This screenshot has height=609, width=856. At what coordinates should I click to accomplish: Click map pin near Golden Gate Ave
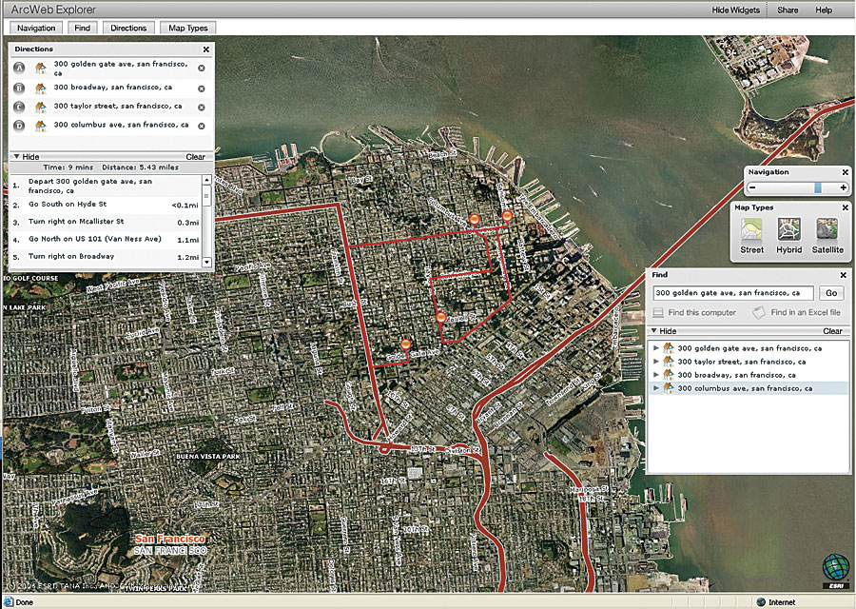[x=405, y=344]
